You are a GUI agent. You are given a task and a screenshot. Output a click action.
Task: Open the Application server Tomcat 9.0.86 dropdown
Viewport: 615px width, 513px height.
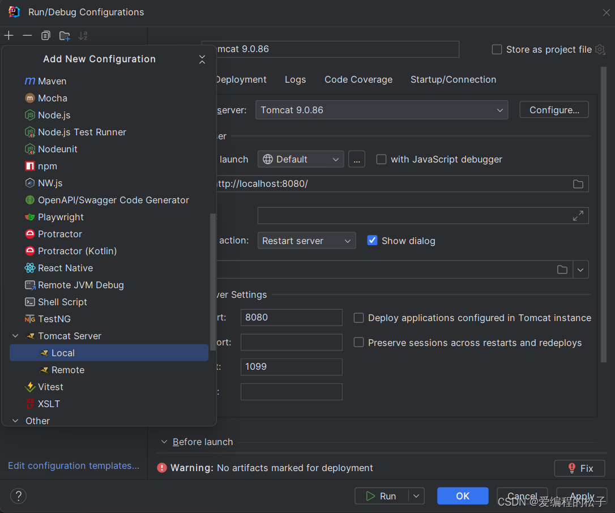pos(382,110)
